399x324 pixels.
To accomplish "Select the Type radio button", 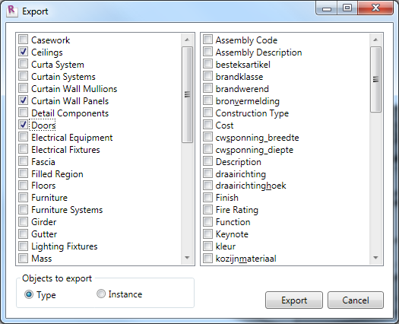I will click(x=29, y=294).
